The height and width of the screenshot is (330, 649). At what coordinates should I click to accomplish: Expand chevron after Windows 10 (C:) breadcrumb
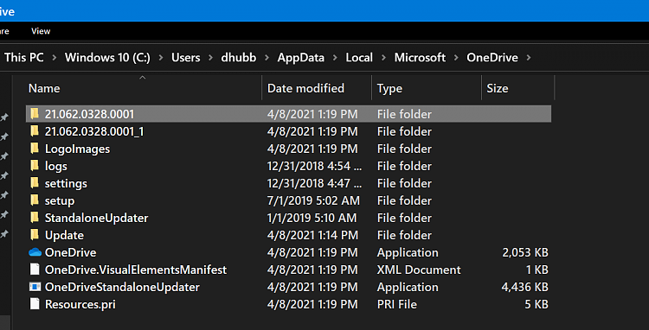point(161,58)
